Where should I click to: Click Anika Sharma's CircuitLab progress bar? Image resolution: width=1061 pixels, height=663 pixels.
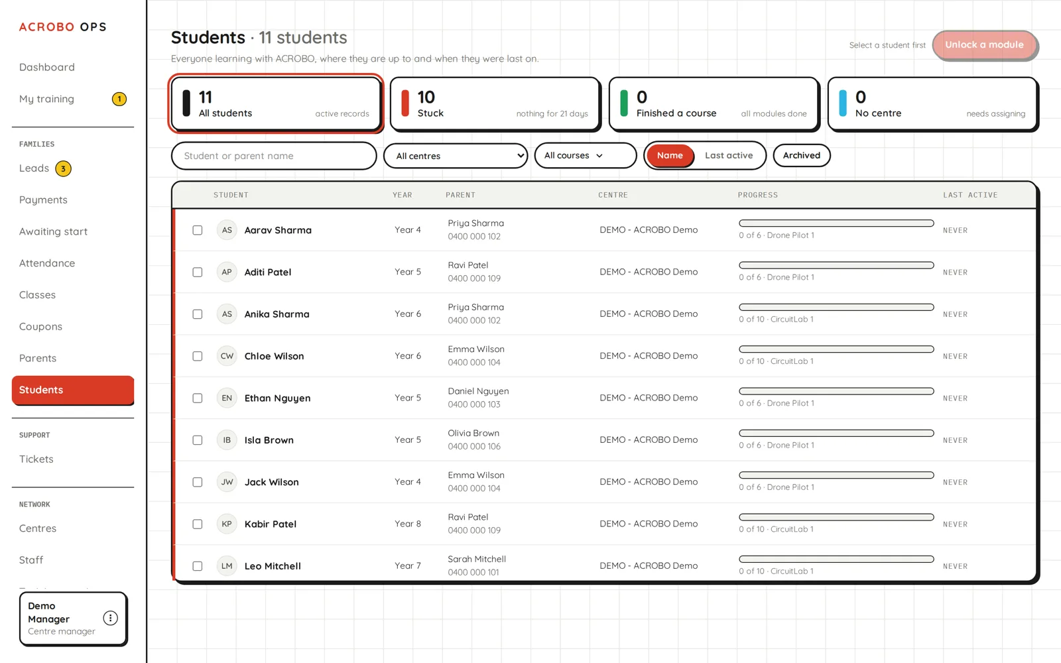(836, 307)
